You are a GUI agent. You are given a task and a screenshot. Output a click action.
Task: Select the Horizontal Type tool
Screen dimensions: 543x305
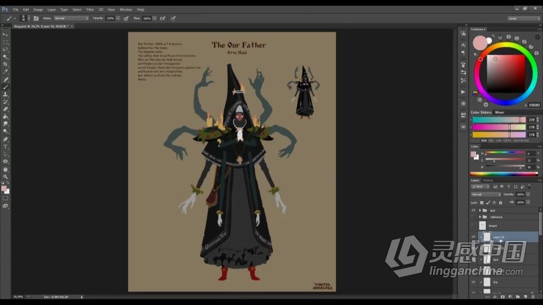5,147
